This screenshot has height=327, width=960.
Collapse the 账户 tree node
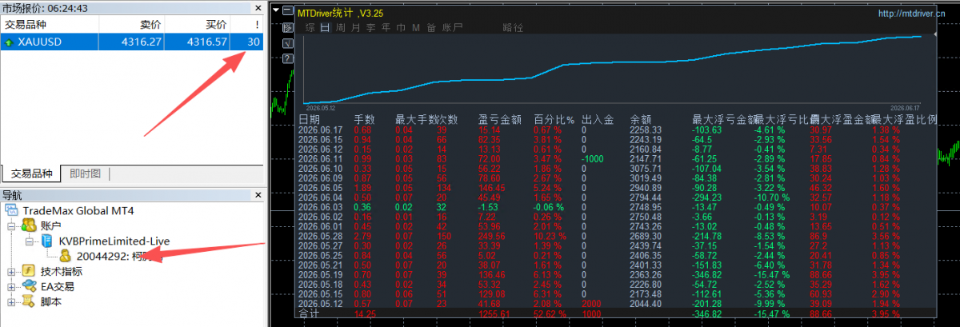click(x=11, y=226)
